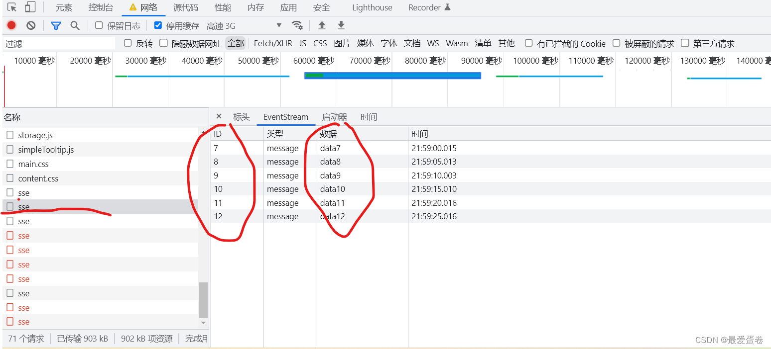Check the 第三方请求 checkbox
The width and height of the screenshot is (771, 349).
point(685,43)
